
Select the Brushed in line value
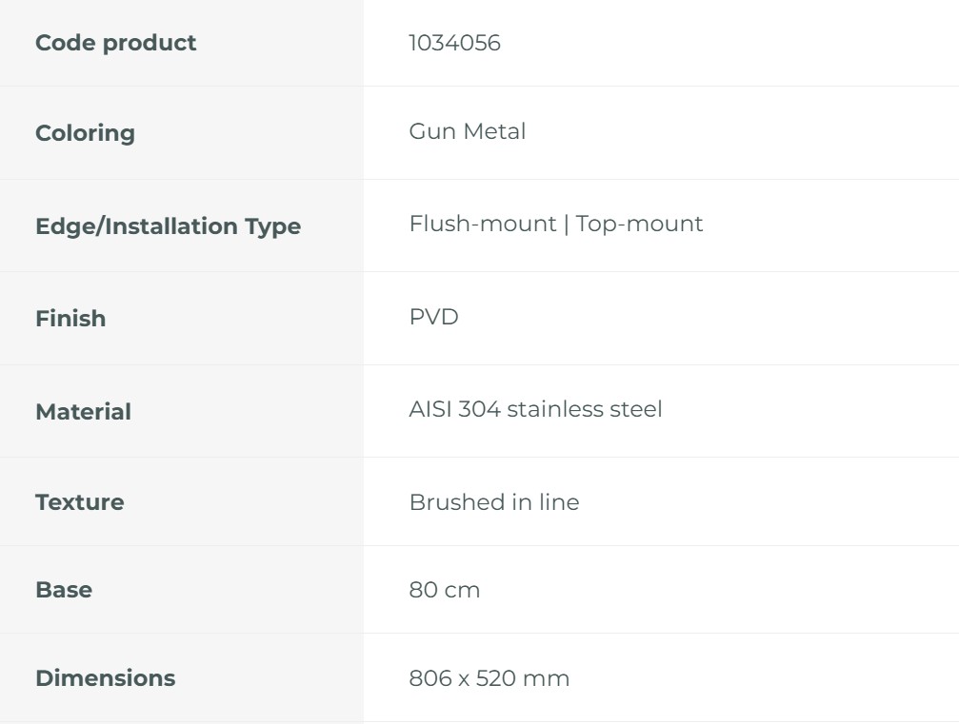[493, 502]
